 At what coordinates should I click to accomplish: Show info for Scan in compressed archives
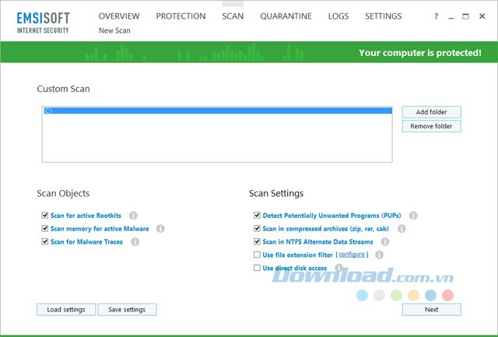point(402,229)
